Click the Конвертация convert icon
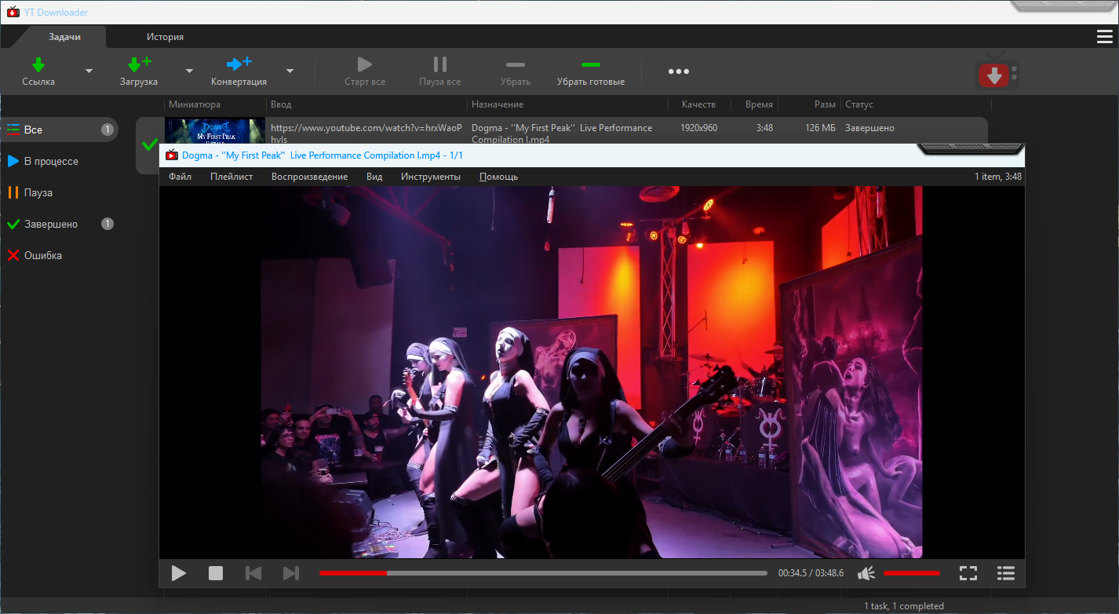The image size is (1119, 614). [x=239, y=65]
